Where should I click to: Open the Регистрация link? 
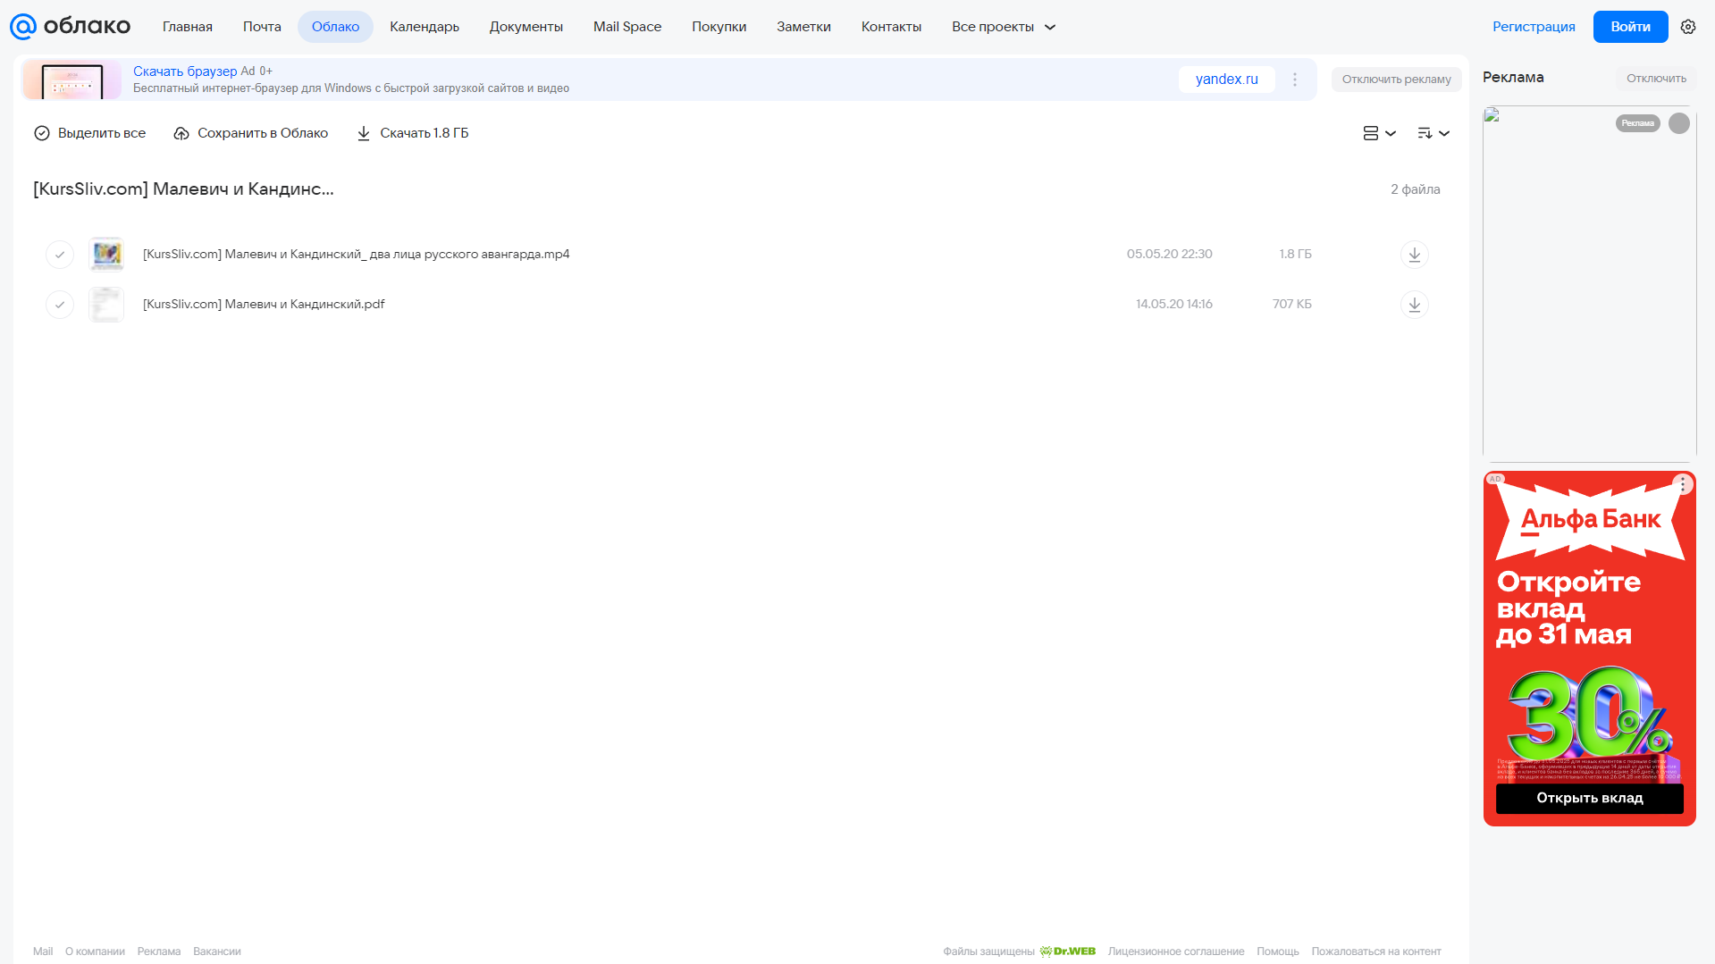[1534, 27]
